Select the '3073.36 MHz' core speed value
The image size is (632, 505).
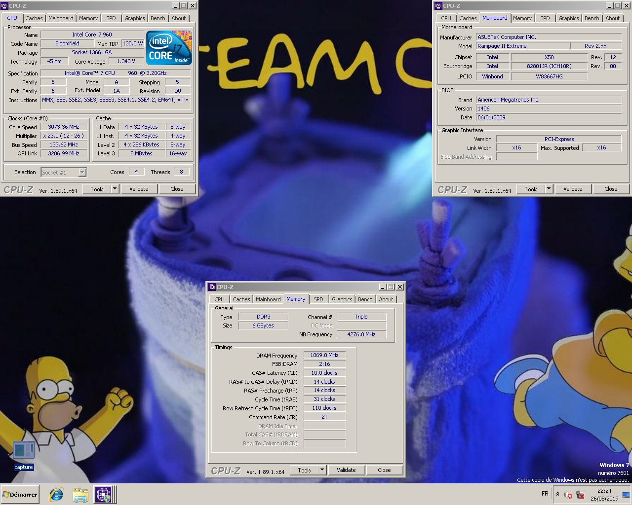click(64, 127)
